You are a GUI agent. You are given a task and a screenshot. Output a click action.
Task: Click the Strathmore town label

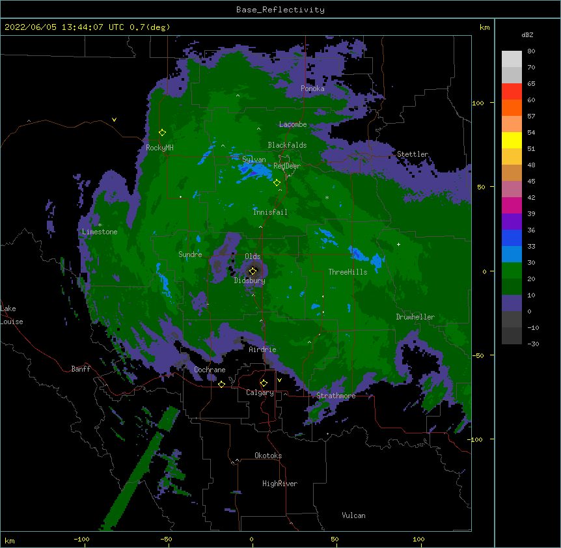pyautogui.click(x=336, y=396)
